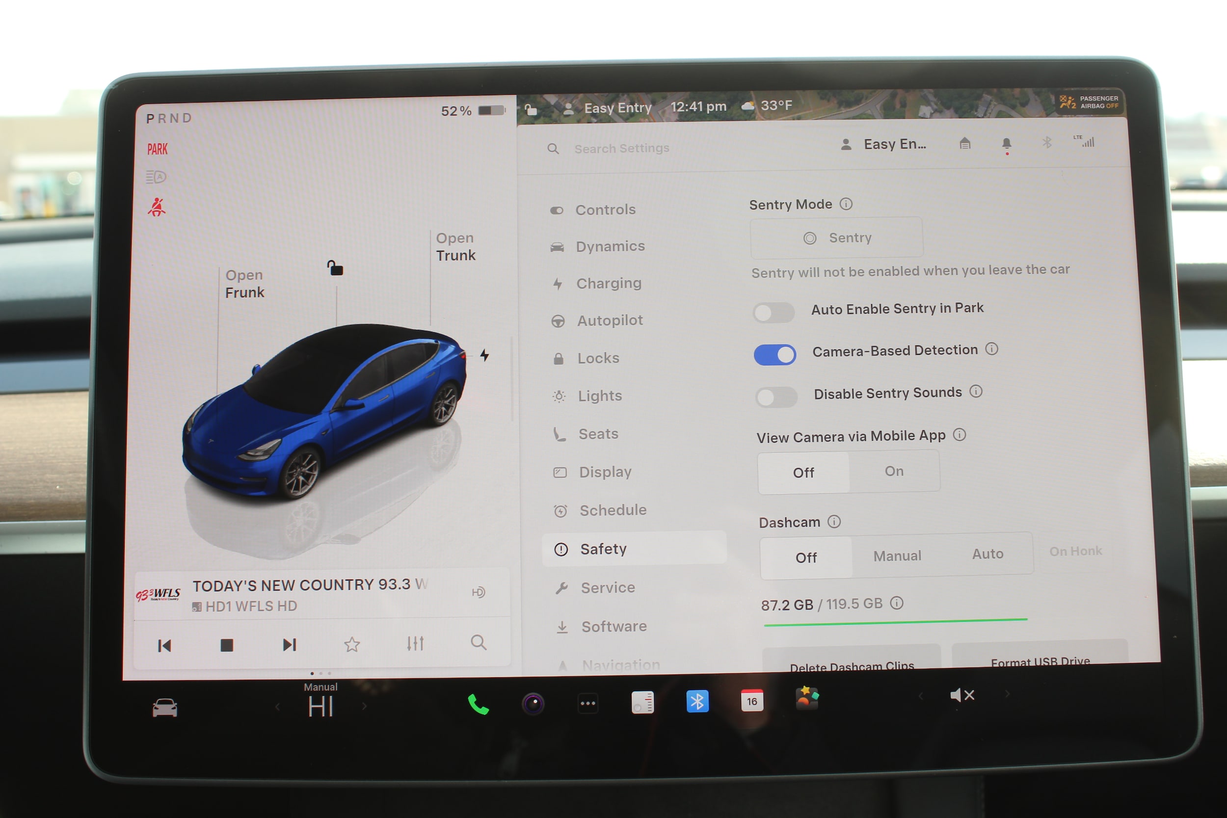Image resolution: width=1227 pixels, height=818 pixels.
Task: Open the calendar app icon
Action: 752,701
